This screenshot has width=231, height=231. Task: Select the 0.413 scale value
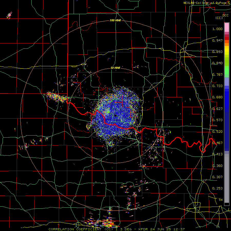tap(217, 154)
